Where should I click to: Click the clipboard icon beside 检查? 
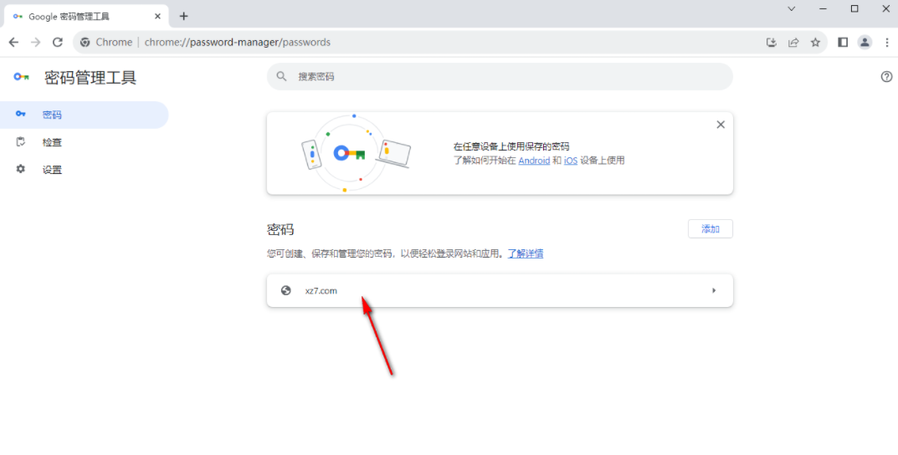coord(21,142)
